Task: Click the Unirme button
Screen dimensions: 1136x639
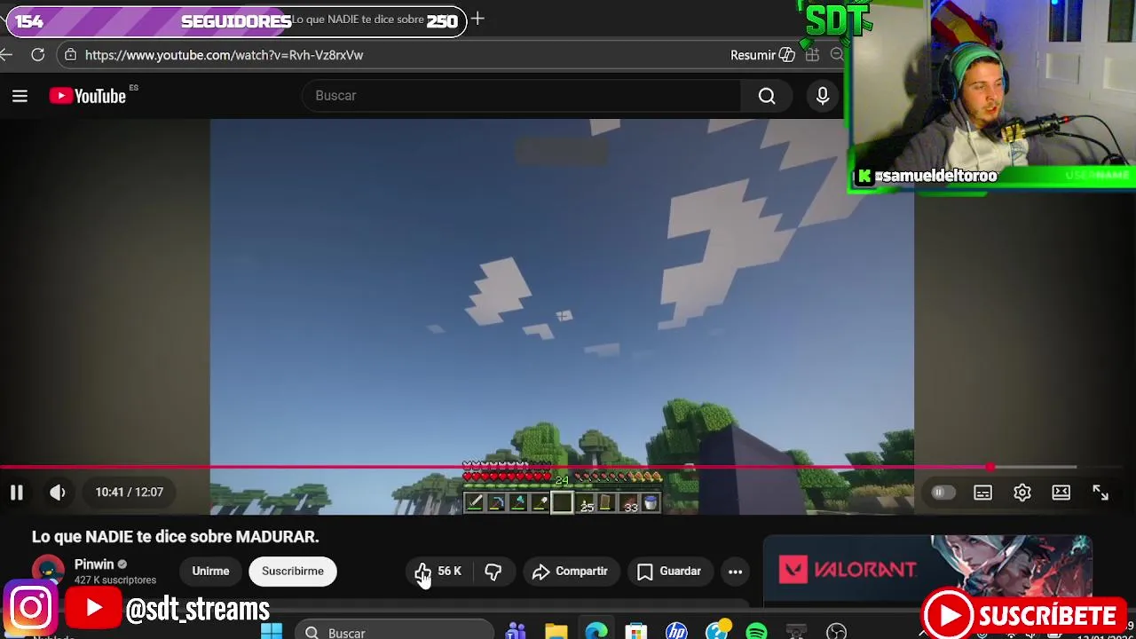Action: coord(210,572)
